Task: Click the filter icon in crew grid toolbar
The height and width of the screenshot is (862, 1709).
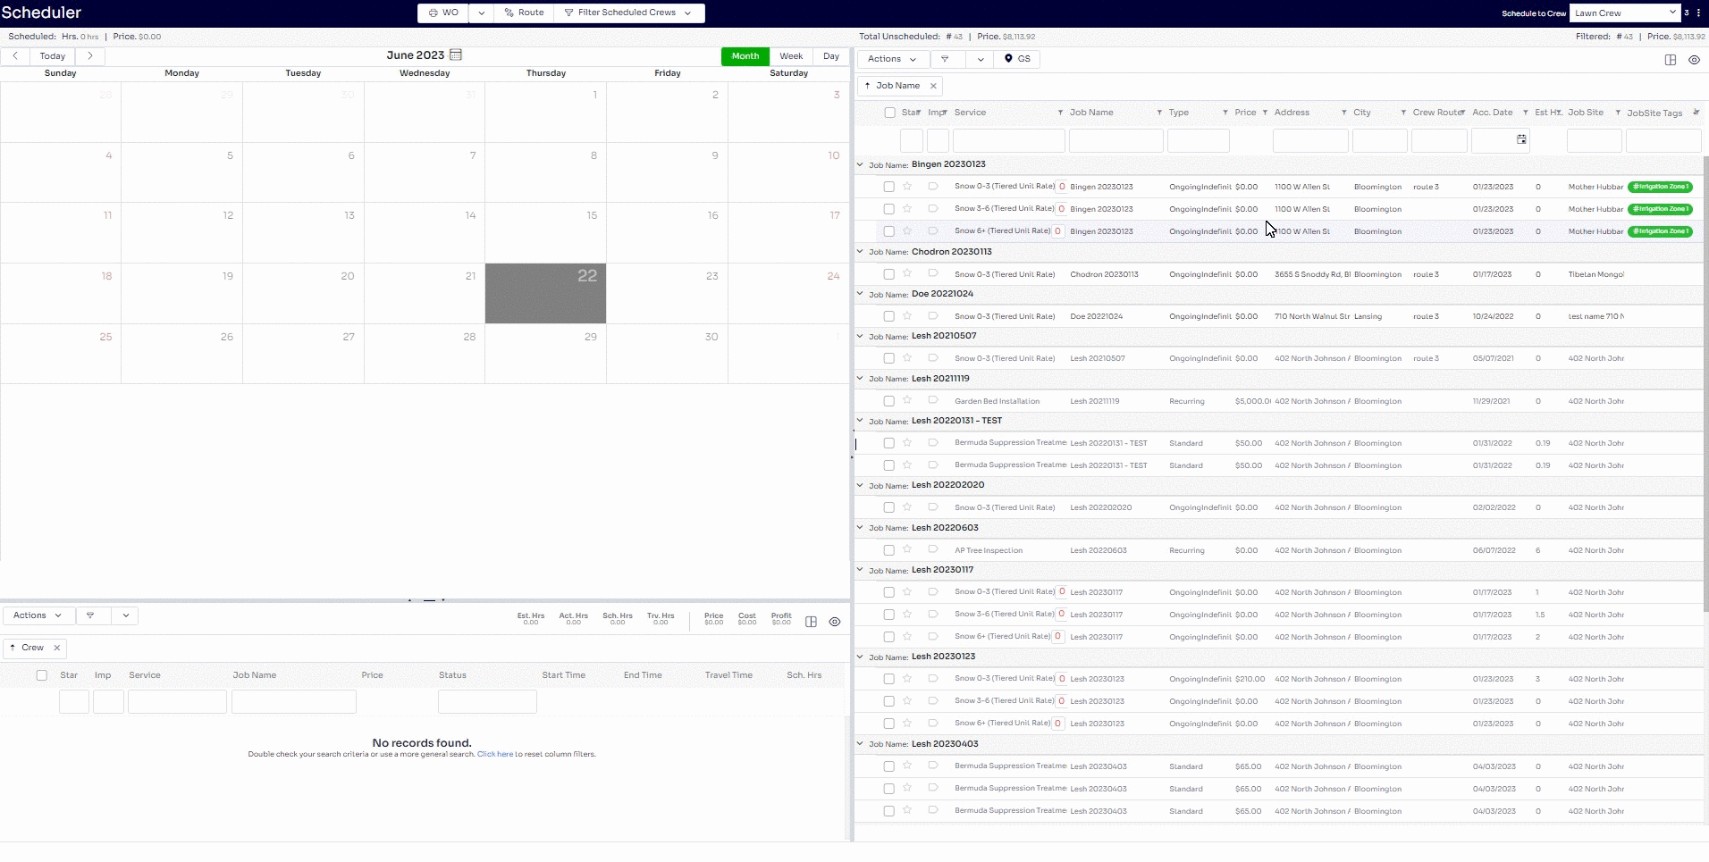Action: pyautogui.click(x=90, y=615)
